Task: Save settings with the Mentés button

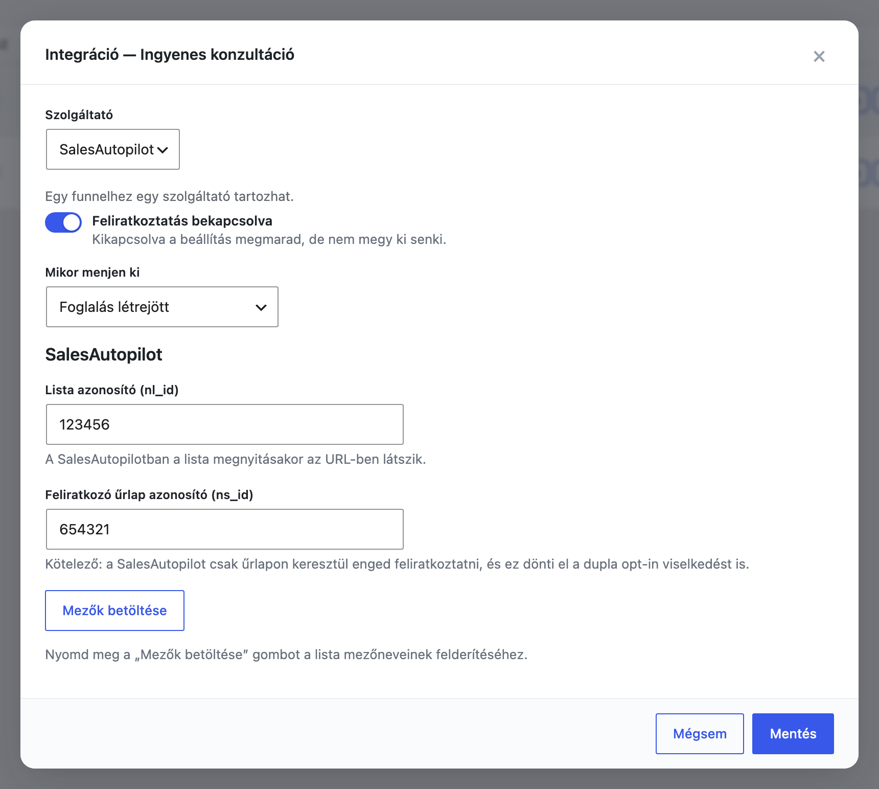Action: click(793, 734)
